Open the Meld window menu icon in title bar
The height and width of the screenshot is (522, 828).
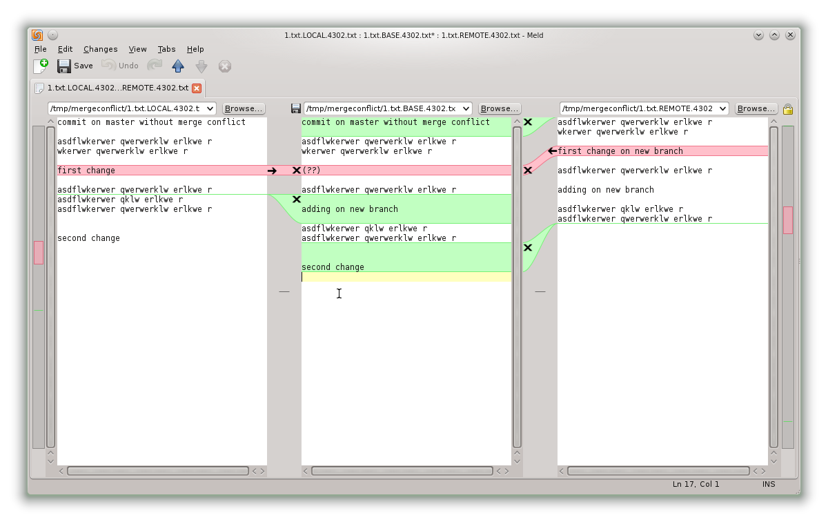pos(37,35)
